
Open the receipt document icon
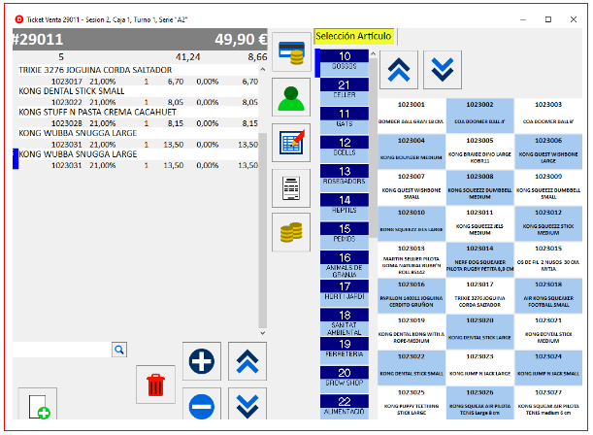click(x=291, y=188)
